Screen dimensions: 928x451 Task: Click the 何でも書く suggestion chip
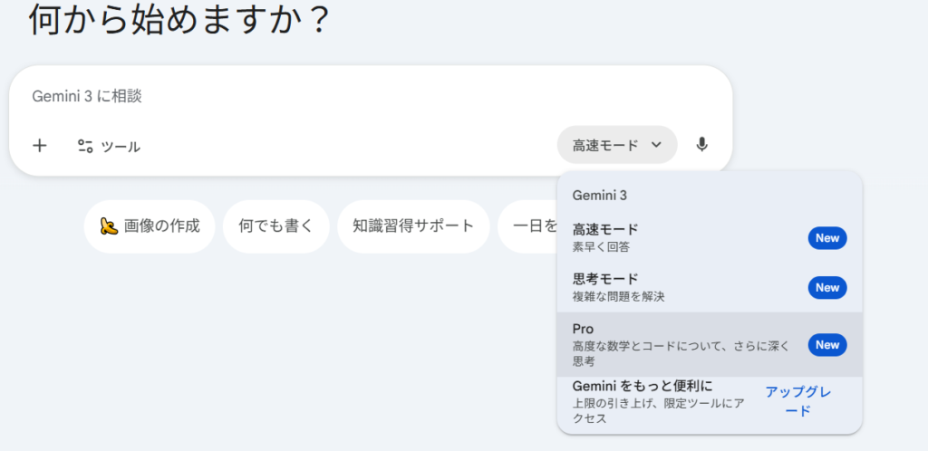pos(275,226)
